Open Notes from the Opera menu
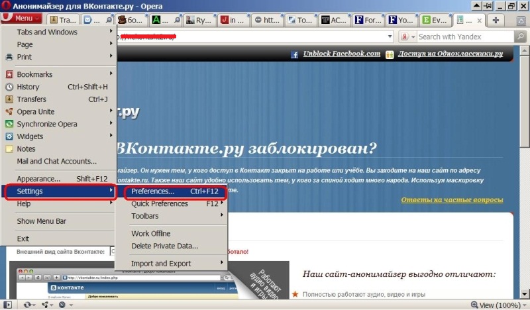This screenshot has height=310, width=530. pos(26,149)
